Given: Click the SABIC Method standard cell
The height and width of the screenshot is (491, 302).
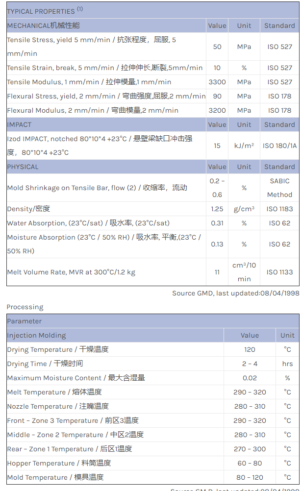Looking at the screenshot, I should coord(279,188).
